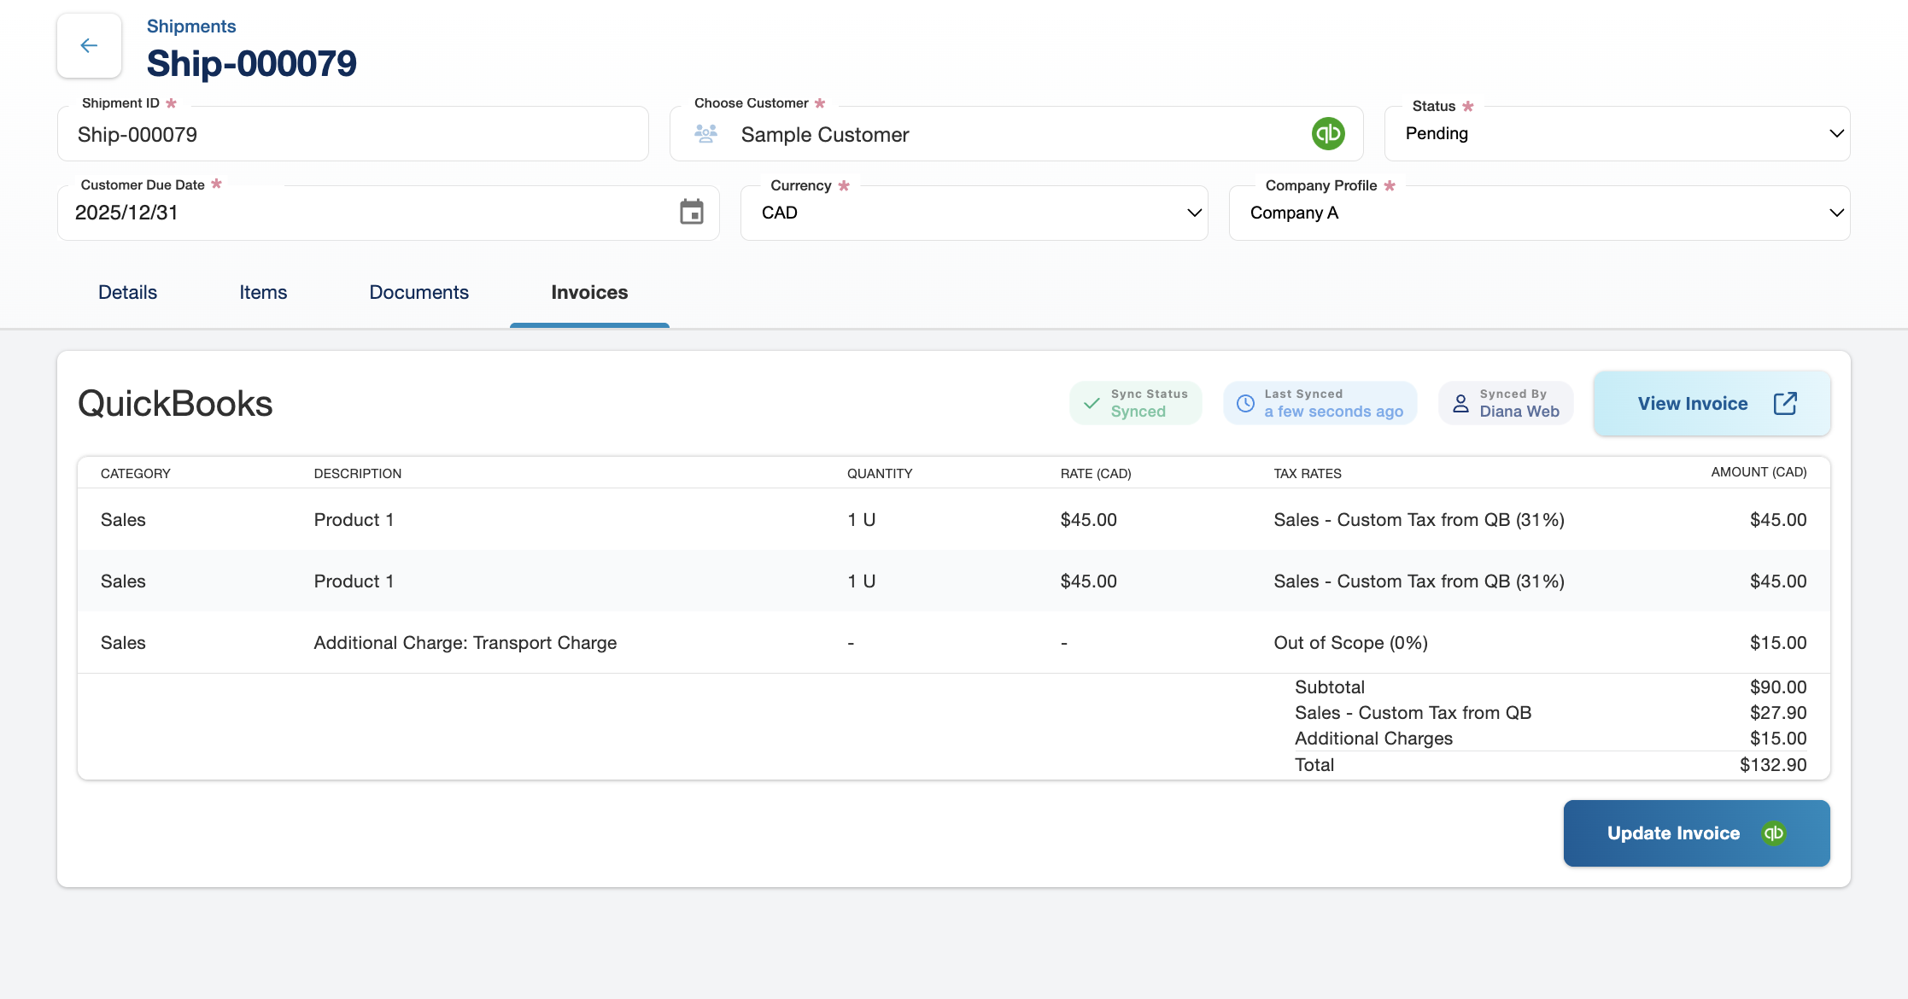Click the Sync Status checkmark icon
Viewport: 1908px width, 999px height.
[x=1092, y=403]
